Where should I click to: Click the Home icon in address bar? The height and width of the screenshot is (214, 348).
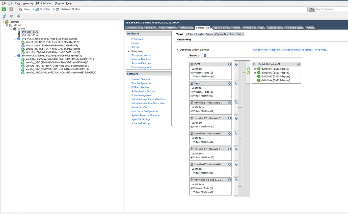(20, 9)
